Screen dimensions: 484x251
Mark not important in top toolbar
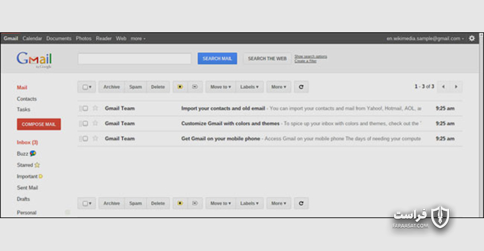pos(195,87)
